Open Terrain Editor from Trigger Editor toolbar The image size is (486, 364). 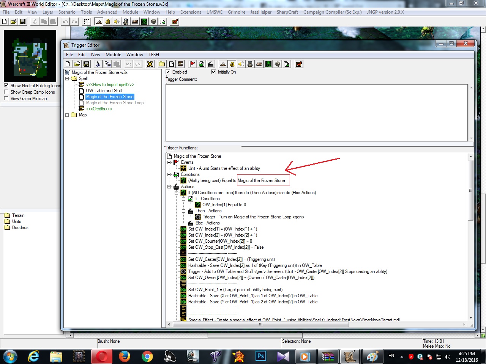click(x=223, y=64)
